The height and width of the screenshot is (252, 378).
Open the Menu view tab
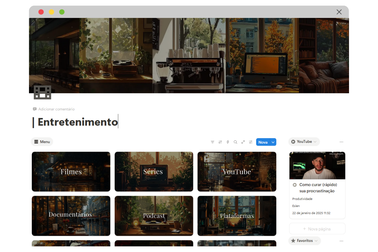point(42,142)
